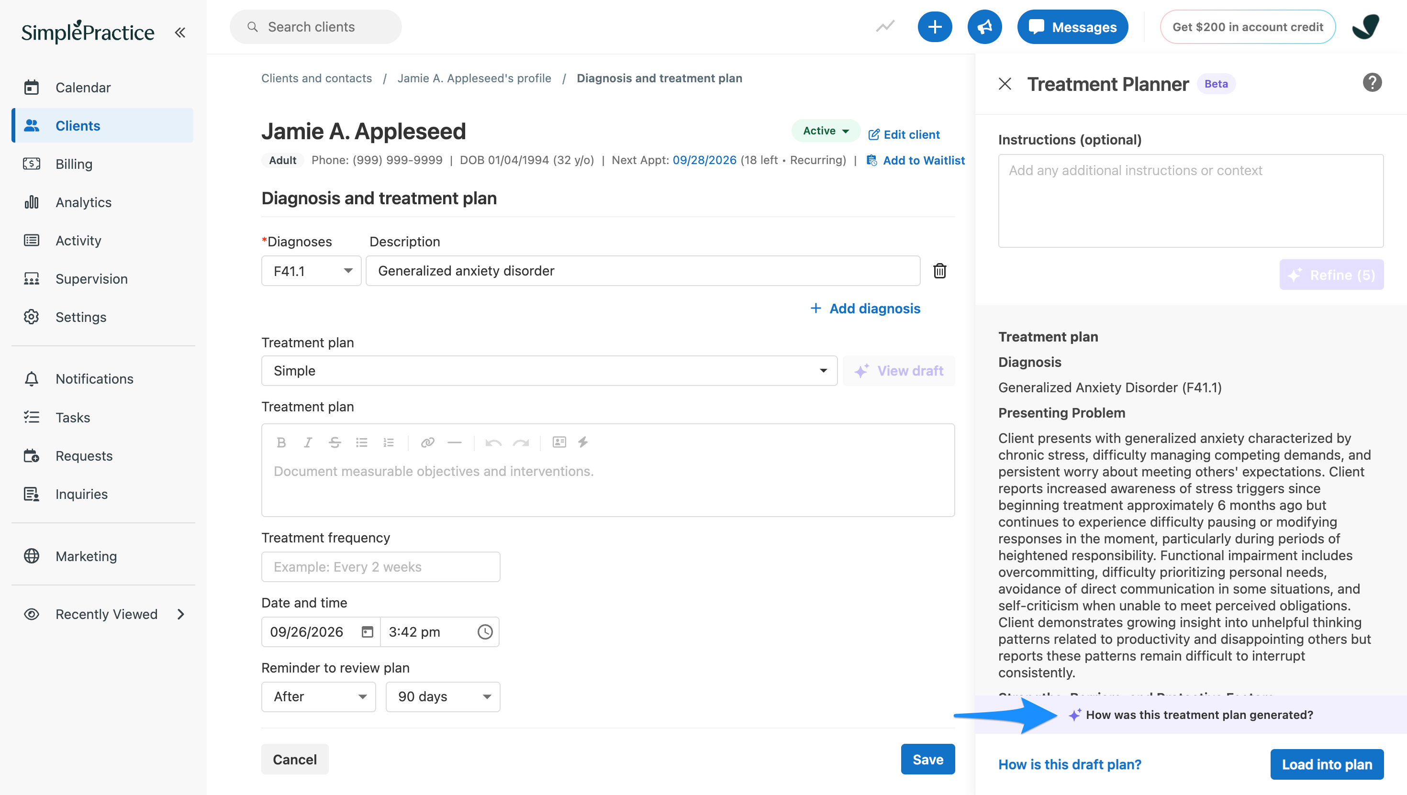This screenshot has width=1407, height=795.
Task: Insert a link in the treatment plan editor
Action: tap(428, 442)
